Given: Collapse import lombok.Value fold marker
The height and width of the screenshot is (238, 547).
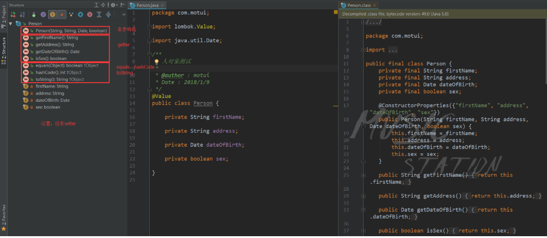Looking at the screenshot, I should 149,27.
